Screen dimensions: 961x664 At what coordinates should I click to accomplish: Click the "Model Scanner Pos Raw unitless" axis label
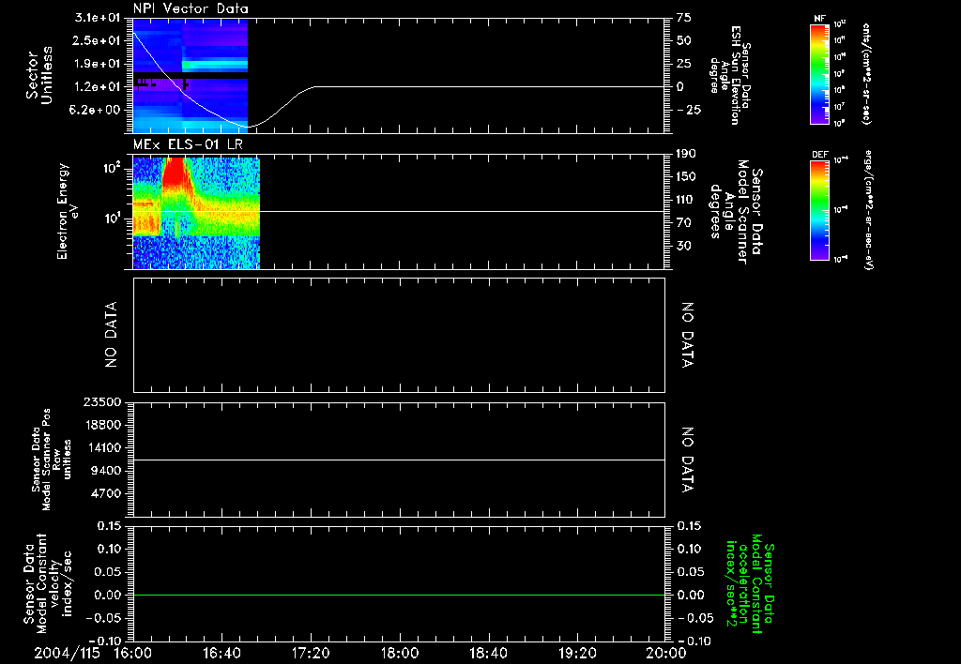pos(52,460)
